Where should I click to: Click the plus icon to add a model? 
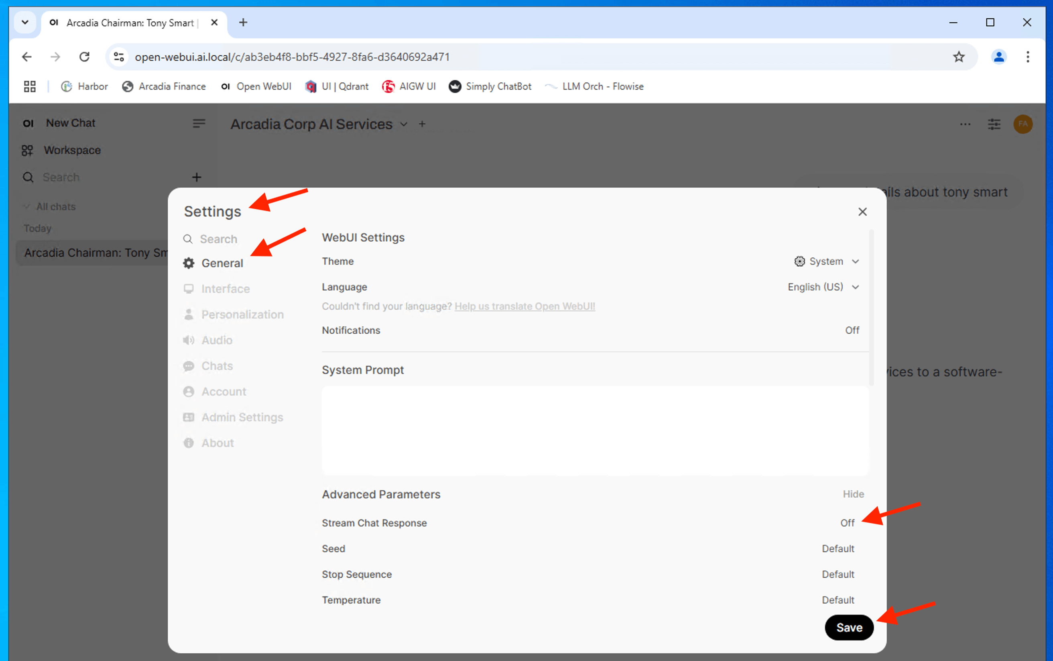(422, 124)
